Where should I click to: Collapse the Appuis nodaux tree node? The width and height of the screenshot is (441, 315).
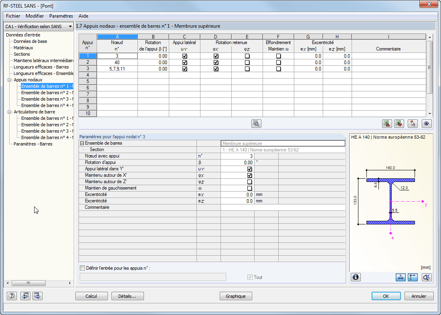tap(9, 80)
